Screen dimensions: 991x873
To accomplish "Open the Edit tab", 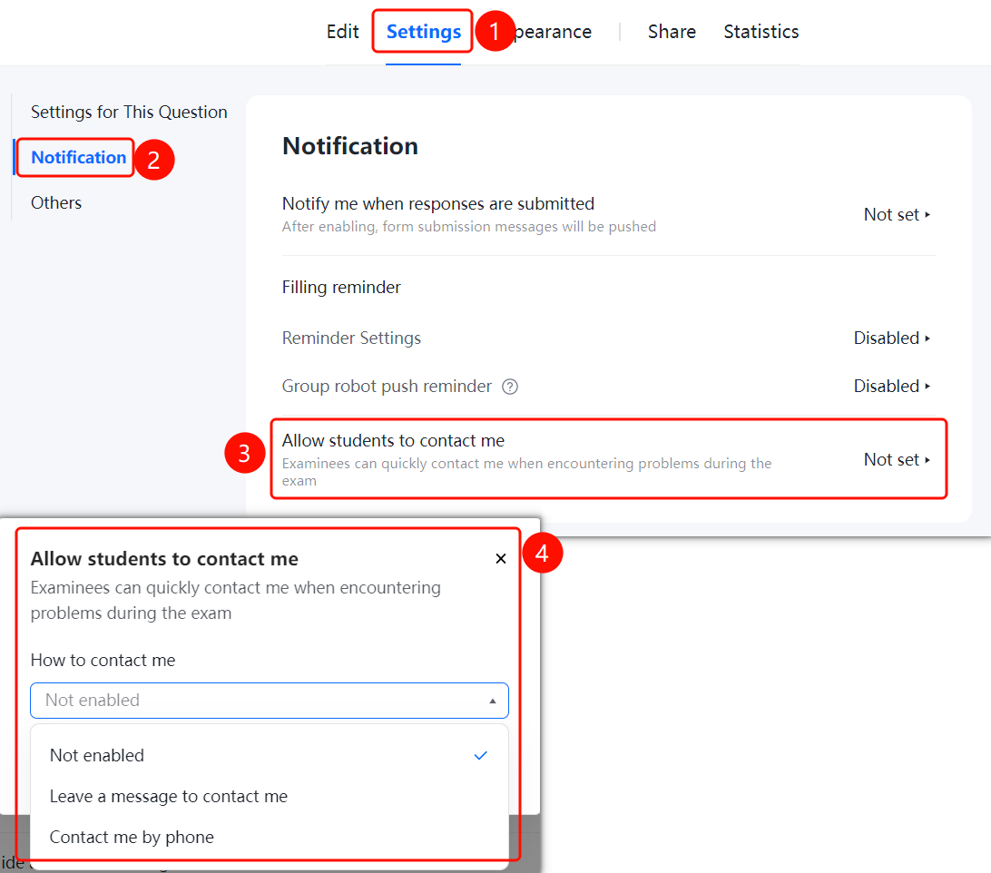I will pyautogui.click(x=342, y=32).
